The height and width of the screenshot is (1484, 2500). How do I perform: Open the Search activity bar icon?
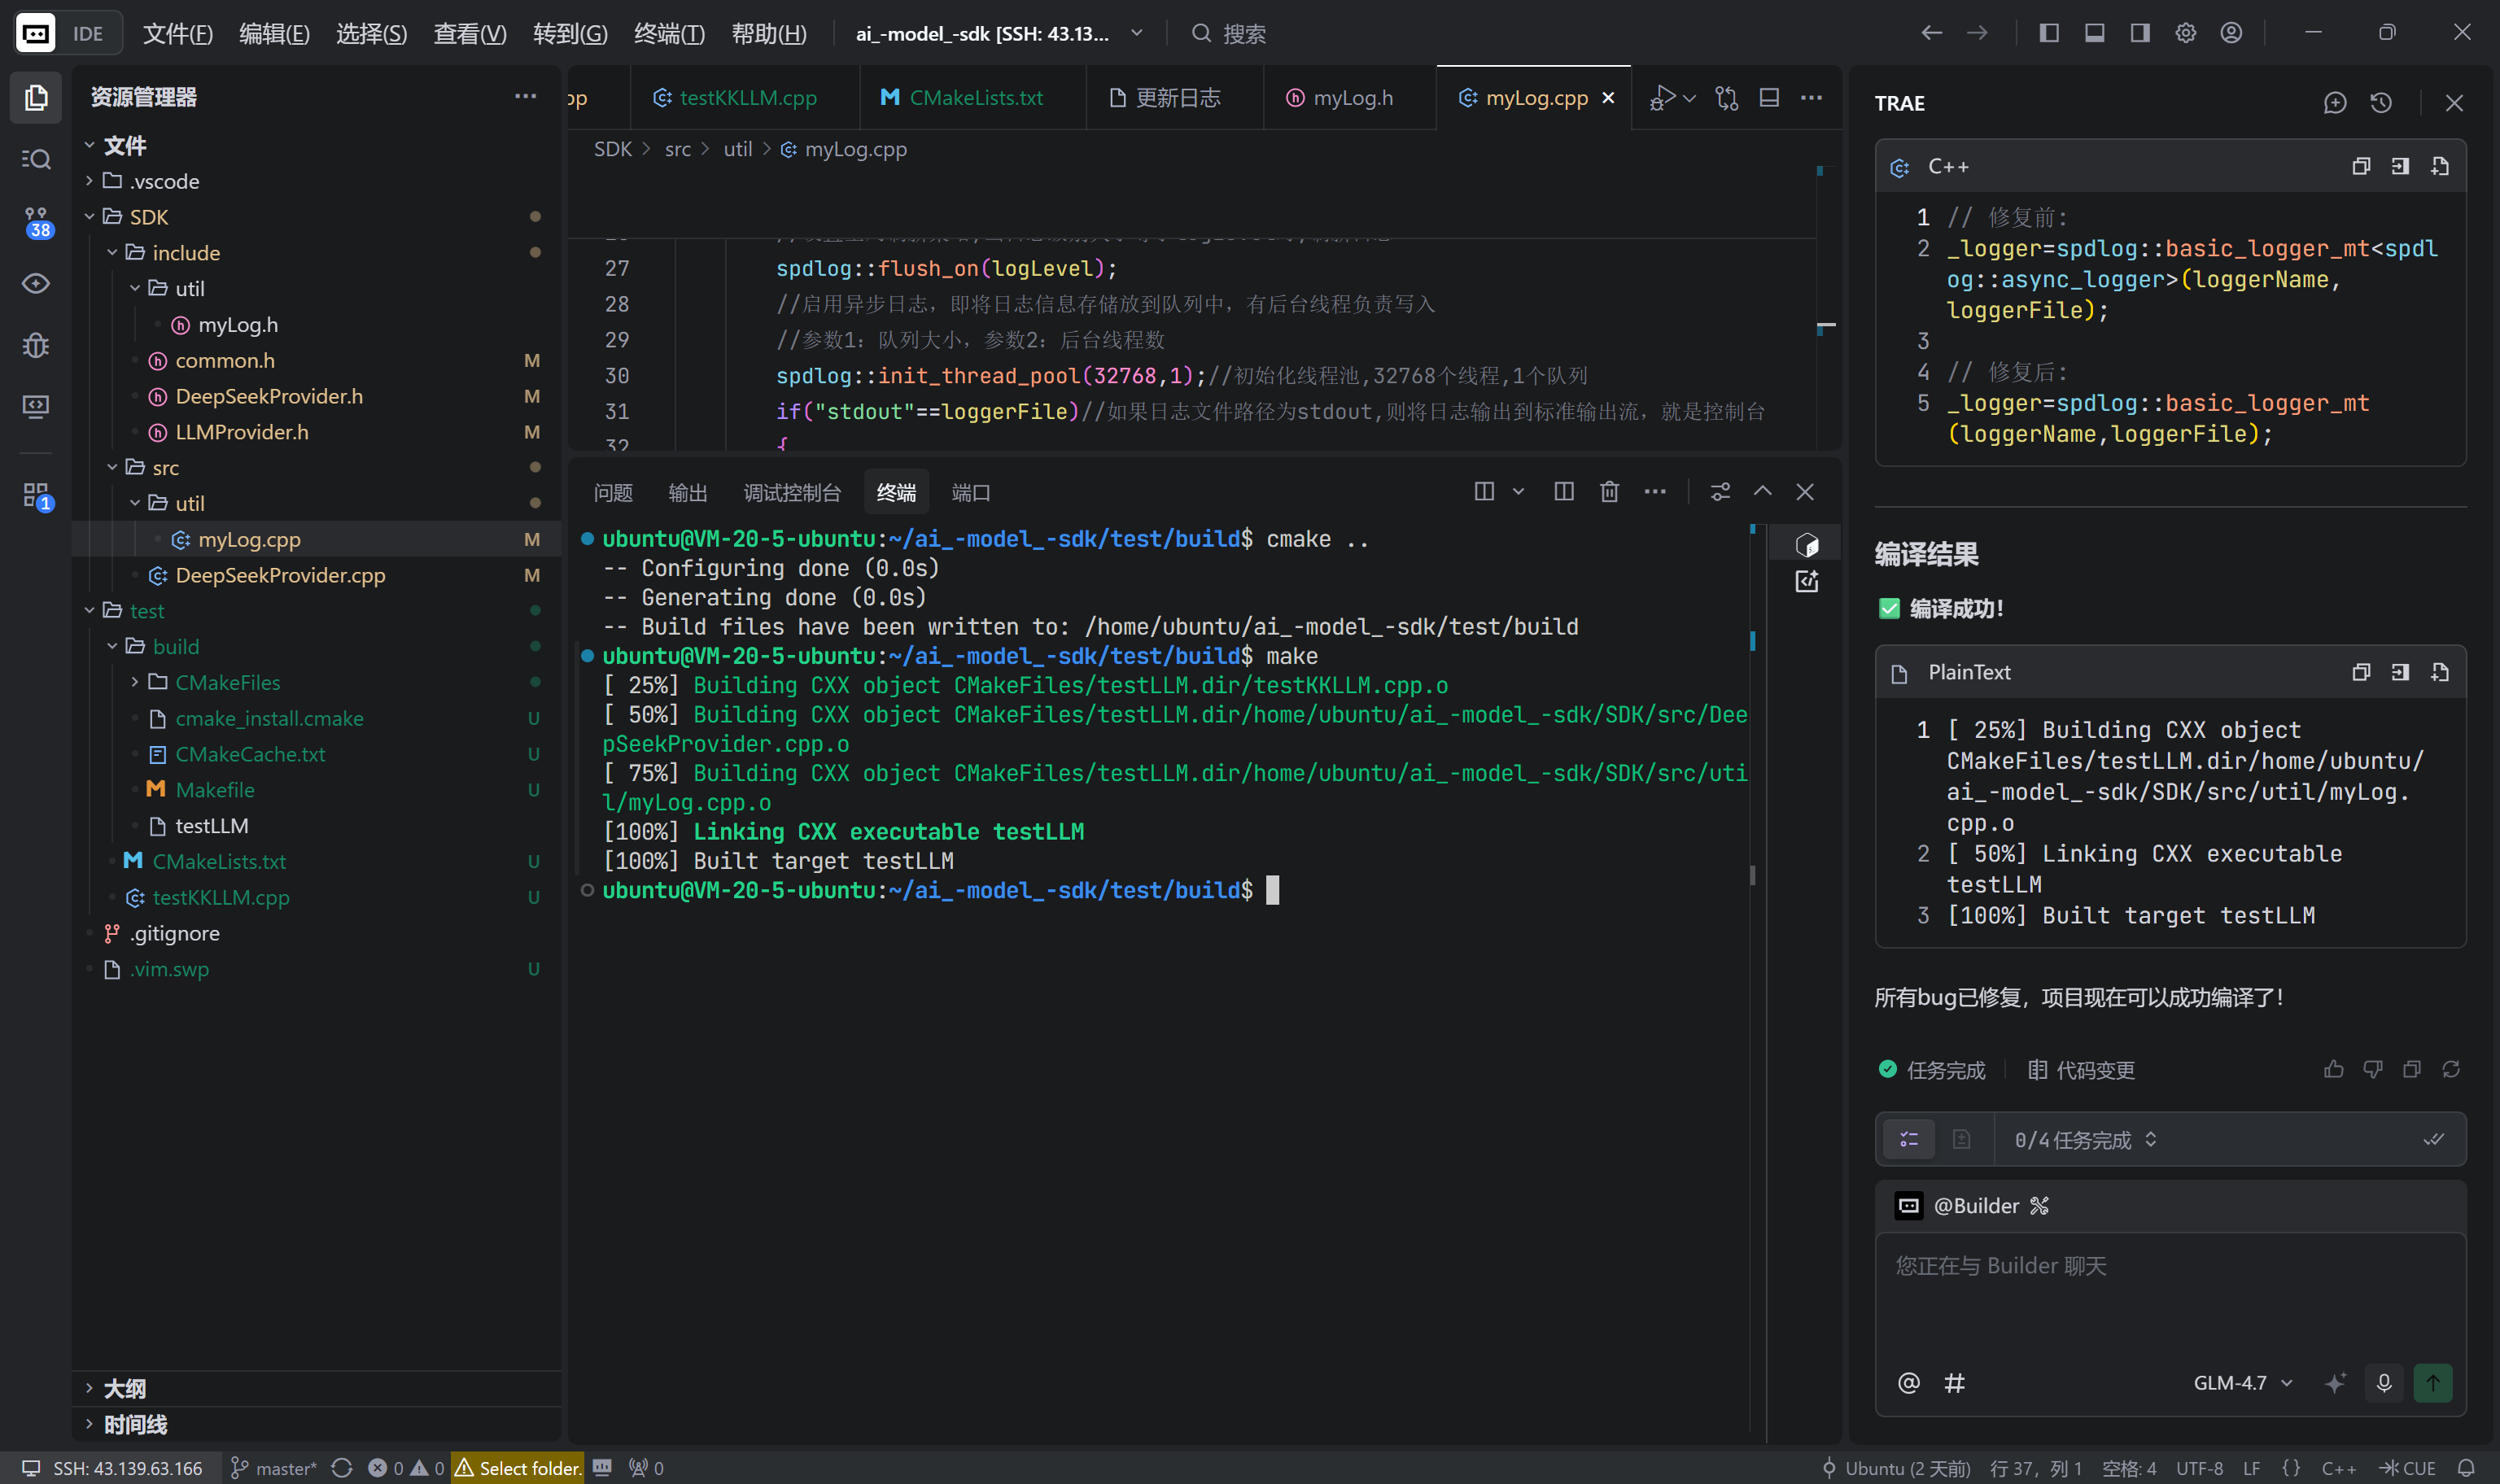[x=36, y=159]
